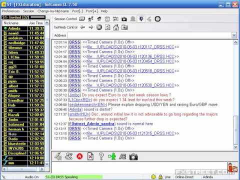This screenshot has height=180, width=240.
Task: Click the red A icon in chat toolbar
Action: click(x=79, y=156)
